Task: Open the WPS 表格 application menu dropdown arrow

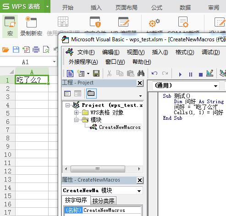Action: (47, 6)
